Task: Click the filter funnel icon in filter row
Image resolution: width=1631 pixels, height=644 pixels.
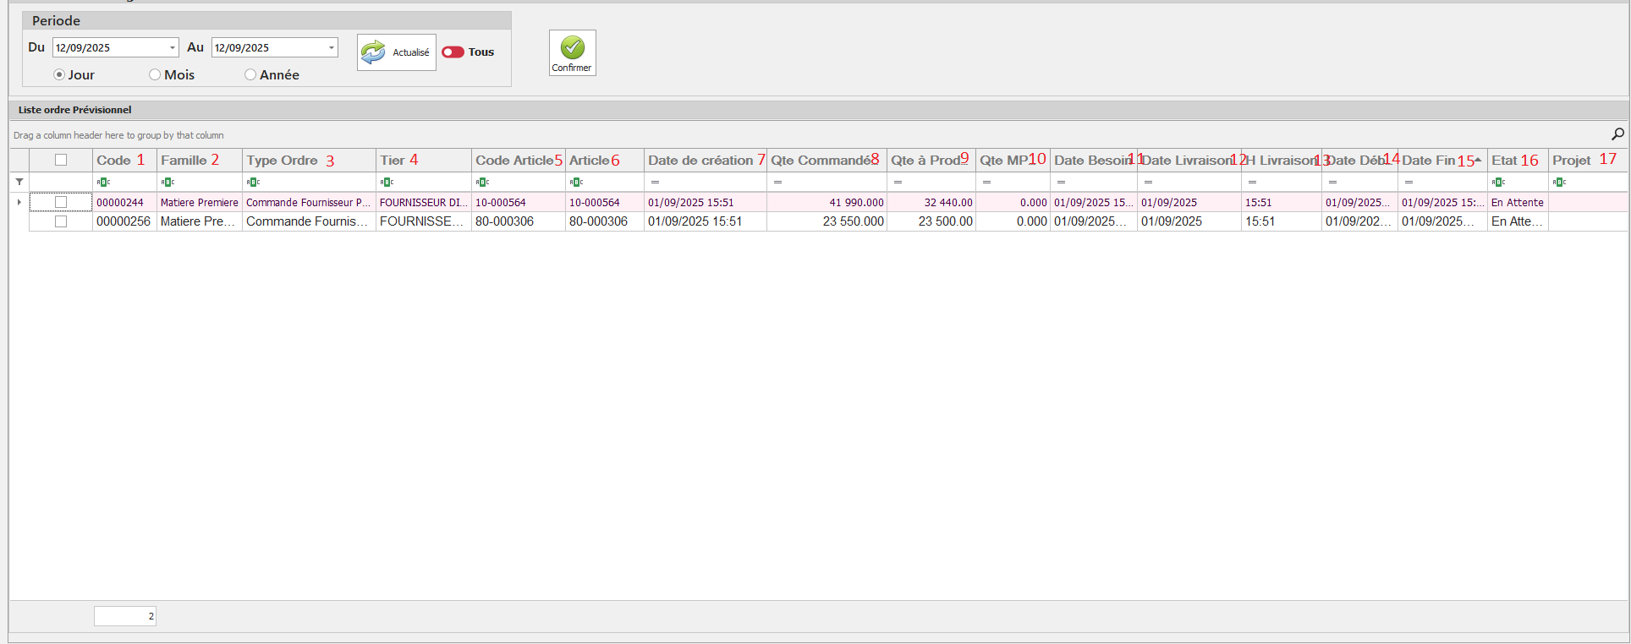Action: click(x=19, y=182)
